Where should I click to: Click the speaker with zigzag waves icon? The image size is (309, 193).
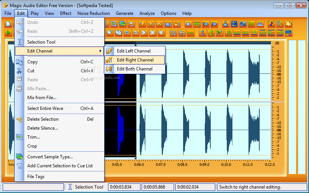(228, 33)
